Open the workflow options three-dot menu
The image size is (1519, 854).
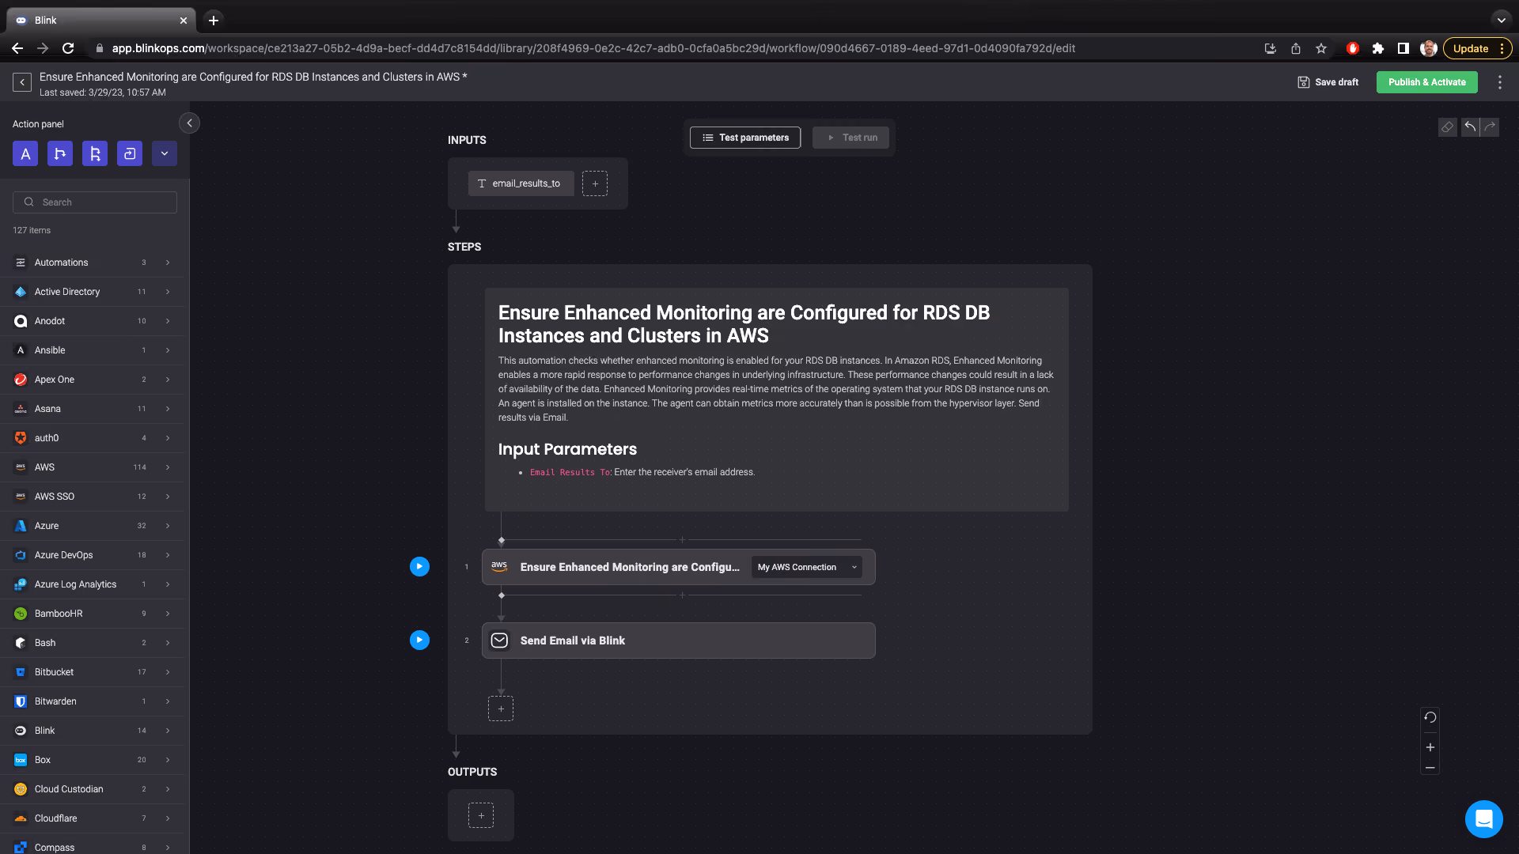[1499, 82]
